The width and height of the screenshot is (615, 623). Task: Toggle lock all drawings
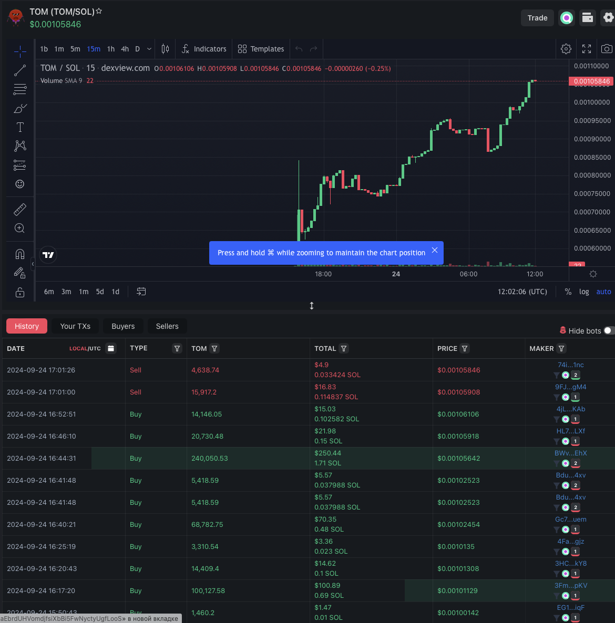(20, 293)
